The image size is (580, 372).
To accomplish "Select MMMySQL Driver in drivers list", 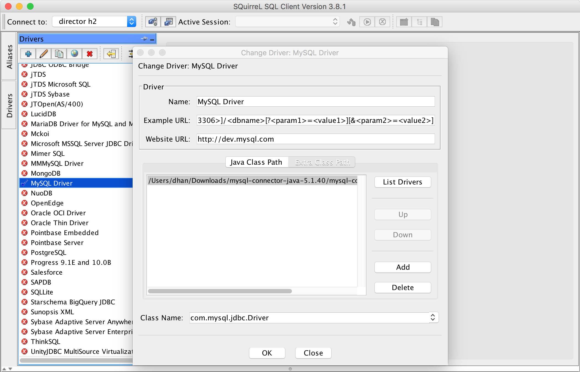I will [76, 163].
